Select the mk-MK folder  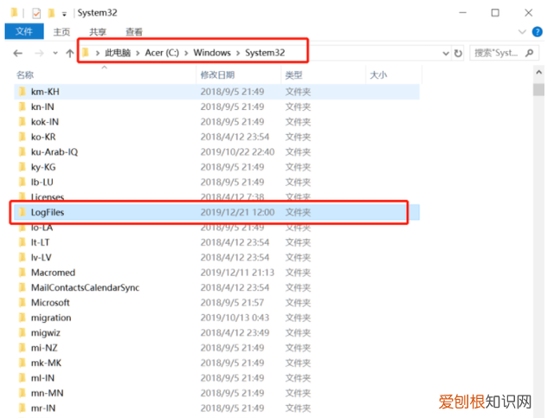[x=217, y=363]
